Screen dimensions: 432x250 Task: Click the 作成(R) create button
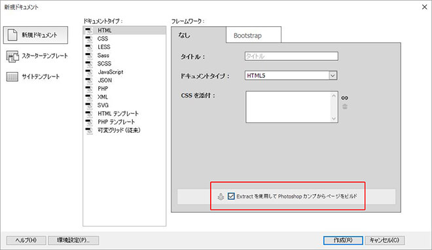(343, 240)
